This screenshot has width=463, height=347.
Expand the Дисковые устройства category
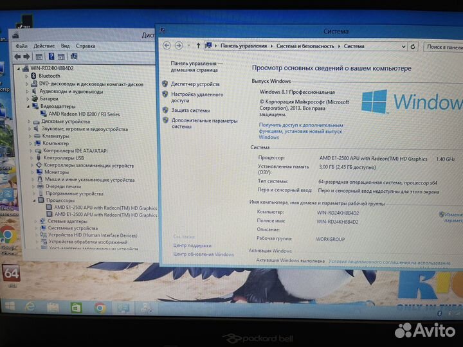coord(29,121)
